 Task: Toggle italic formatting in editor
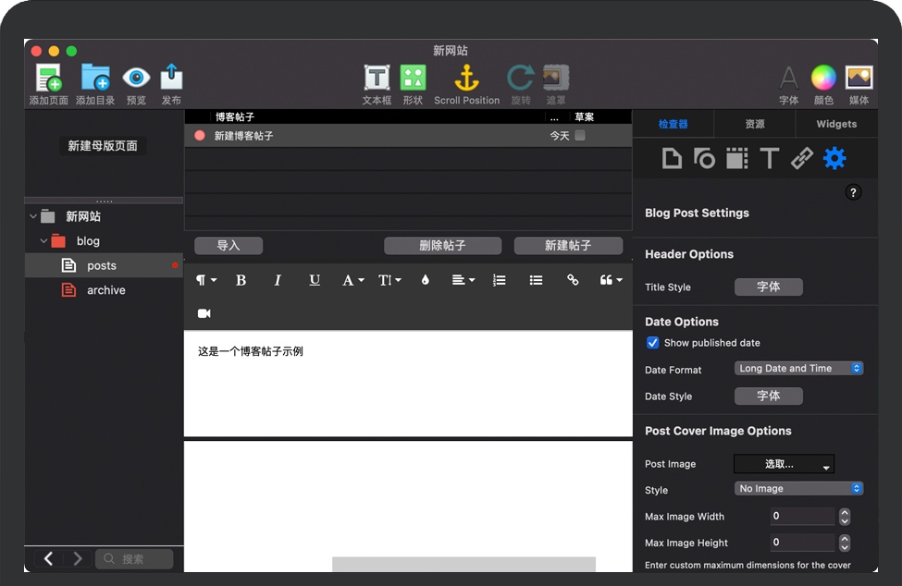pos(278,280)
